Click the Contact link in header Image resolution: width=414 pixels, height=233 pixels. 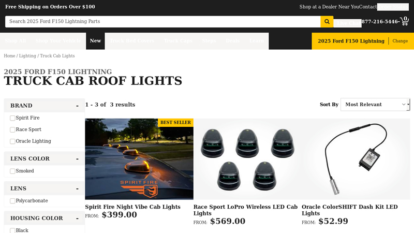pyautogui.click(x=368, y=7)
